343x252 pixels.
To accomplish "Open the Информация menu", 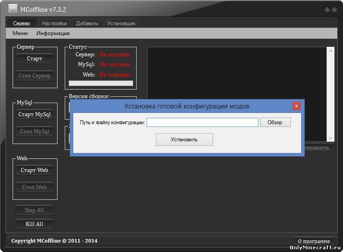I will pos(53,33).
